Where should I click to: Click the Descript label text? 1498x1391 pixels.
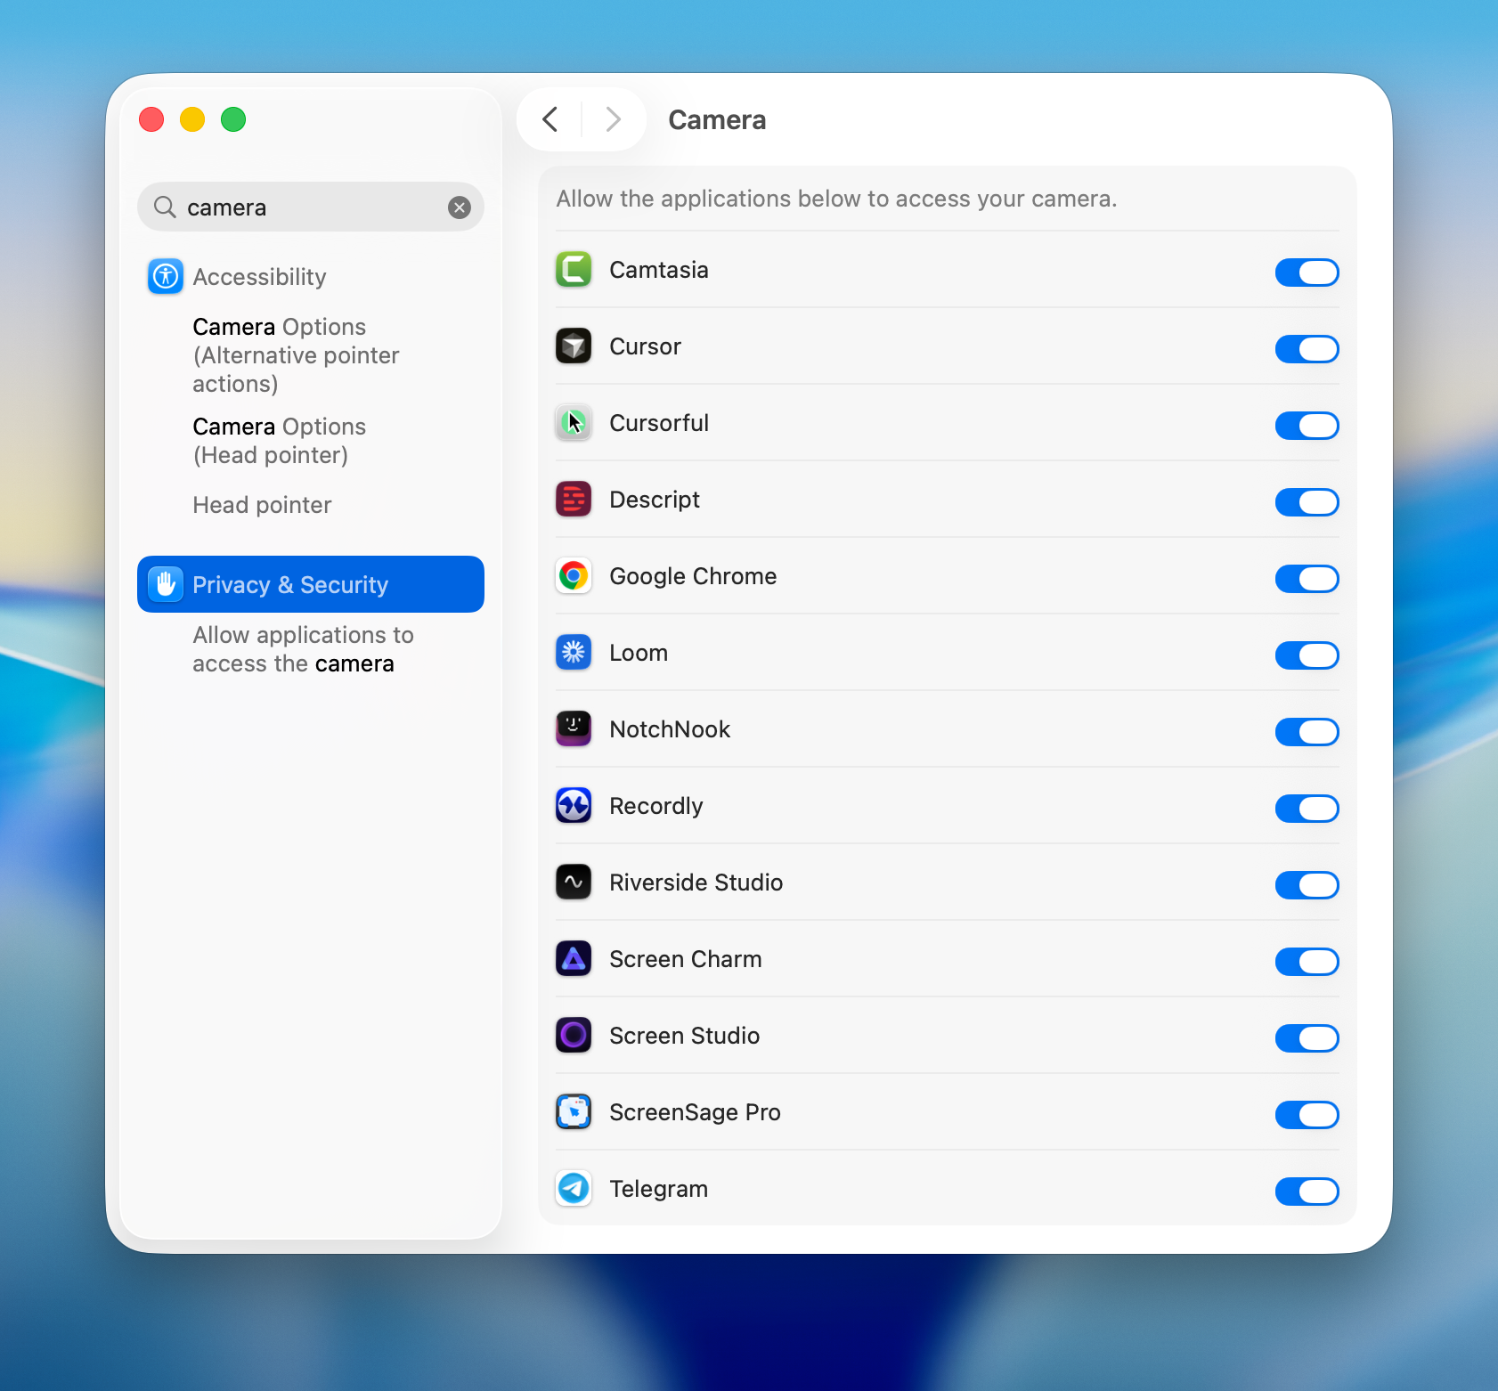pyautogui.click(x=655, y=500)
